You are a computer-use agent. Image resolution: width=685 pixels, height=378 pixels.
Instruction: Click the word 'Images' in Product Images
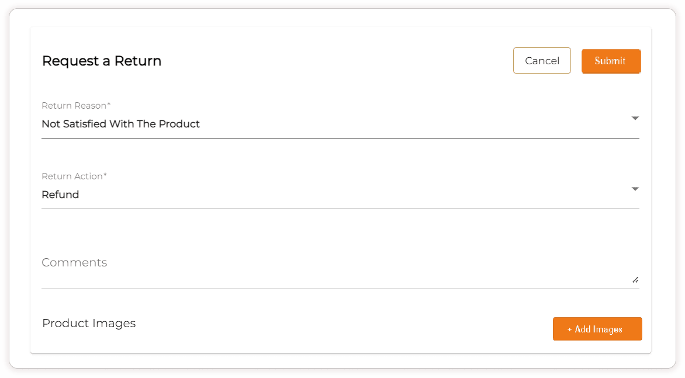coord(116,323)
